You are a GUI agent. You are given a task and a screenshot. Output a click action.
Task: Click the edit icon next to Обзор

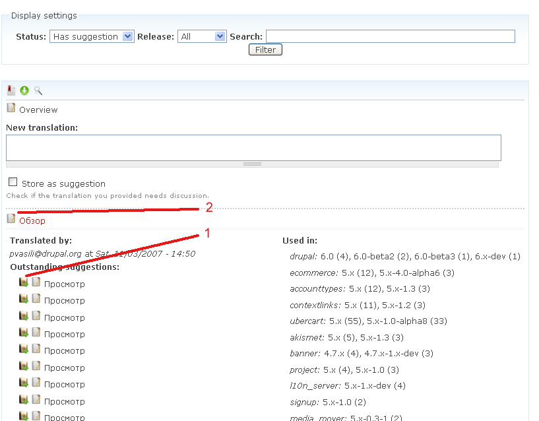click(x=11, y=220)
